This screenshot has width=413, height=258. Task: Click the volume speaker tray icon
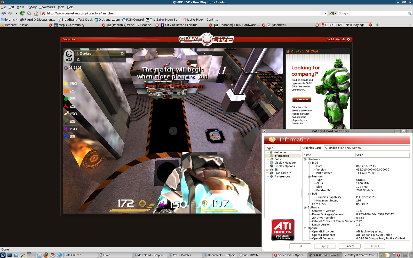[x=381, y=255]
